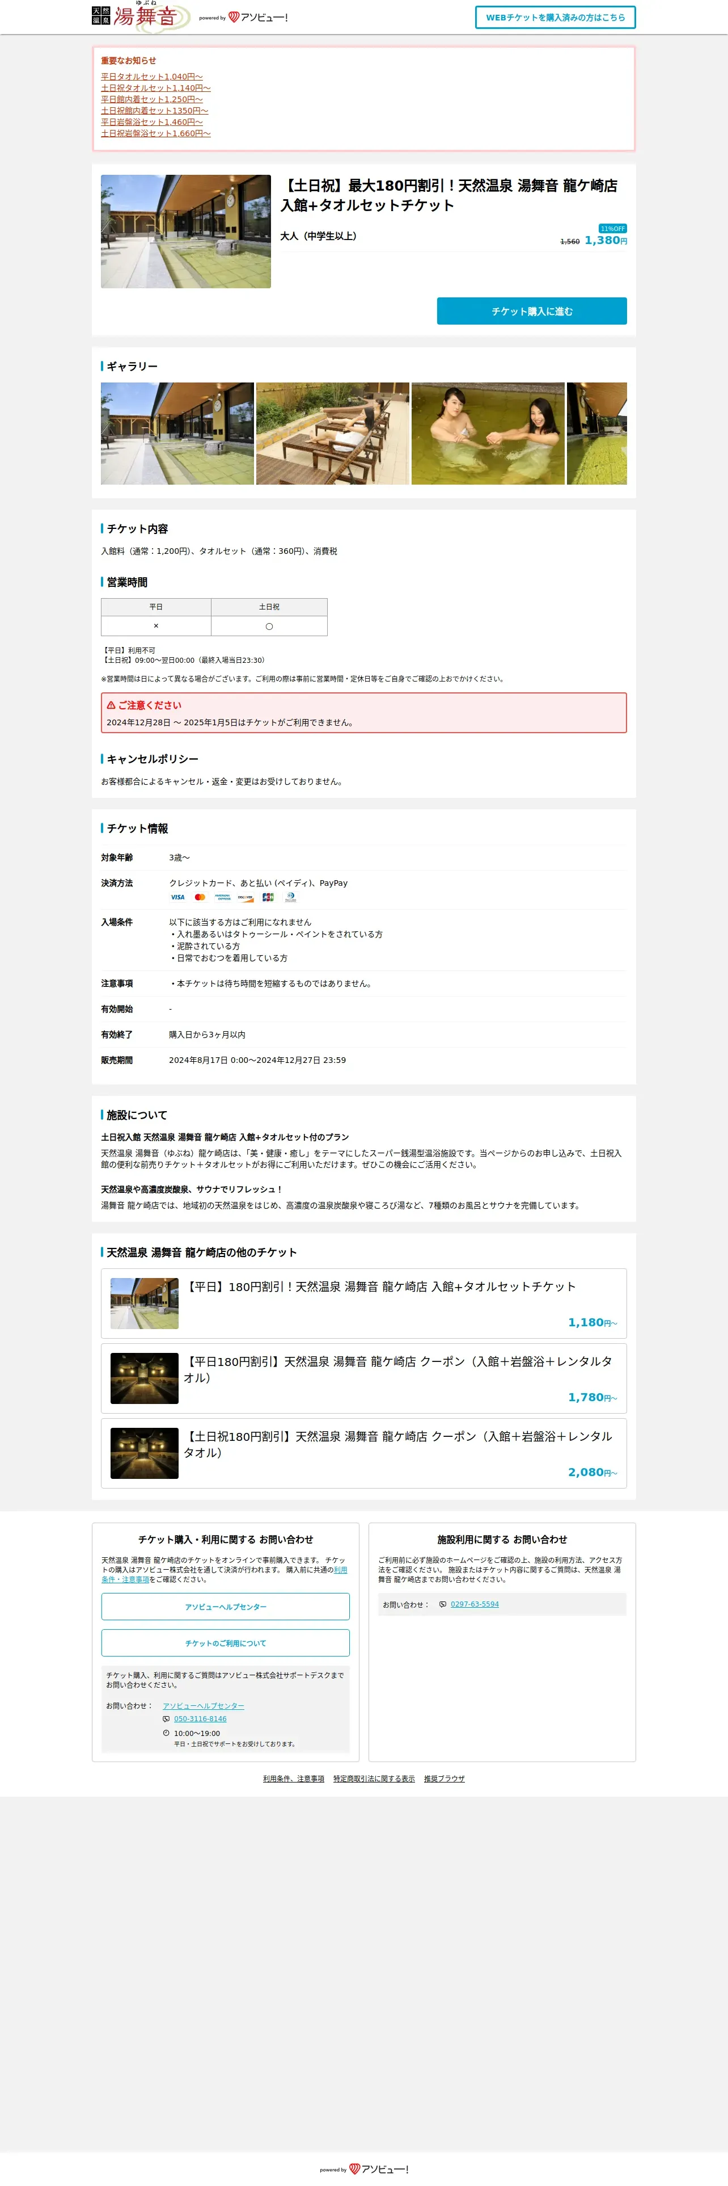This screenshot has height=2186, width=728.
Task: Open the 【土日祝180円割引】 岩盤浴 coupon card
Action: tap(363, 1454)
